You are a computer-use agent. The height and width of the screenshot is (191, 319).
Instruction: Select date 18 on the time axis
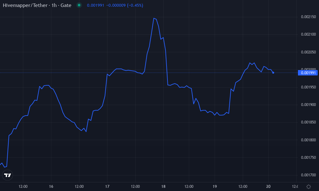[x=163, y=187]
